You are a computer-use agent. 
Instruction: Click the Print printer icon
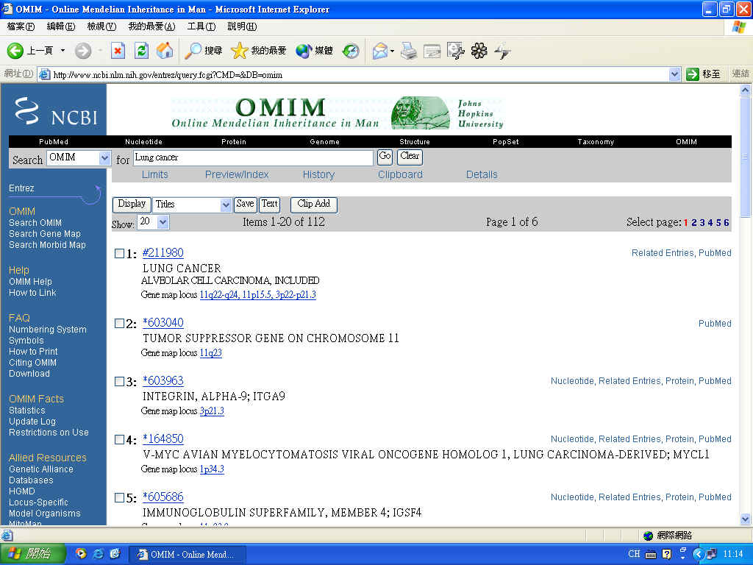coord(409,51)
